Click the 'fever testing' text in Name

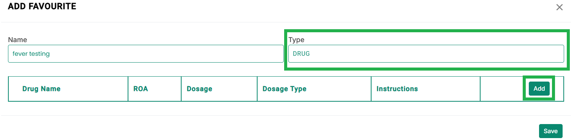pos(31,54)
